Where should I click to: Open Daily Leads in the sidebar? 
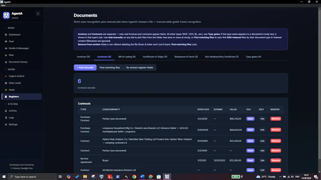[x=15, y=83]
